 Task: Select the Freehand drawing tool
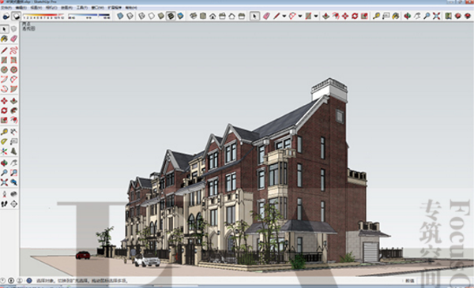tap(13, 50)
